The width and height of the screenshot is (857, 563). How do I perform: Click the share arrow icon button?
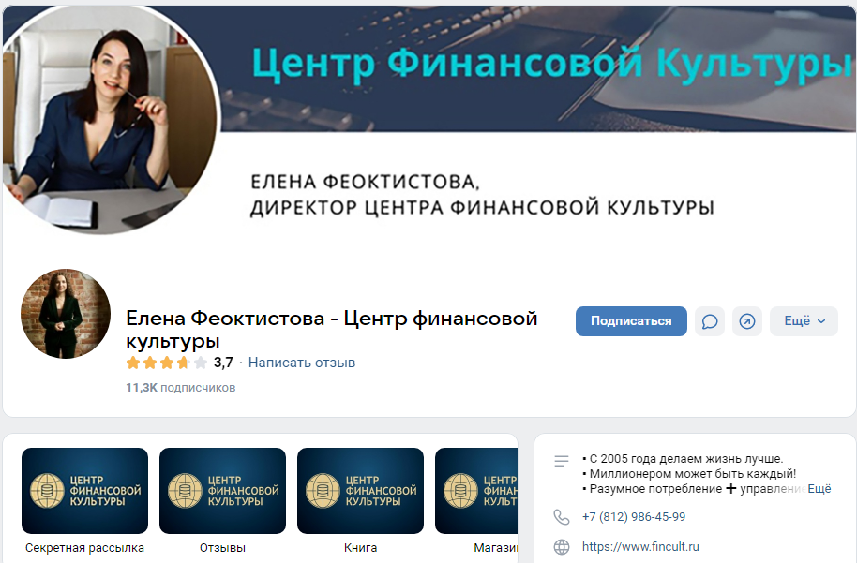747,321
